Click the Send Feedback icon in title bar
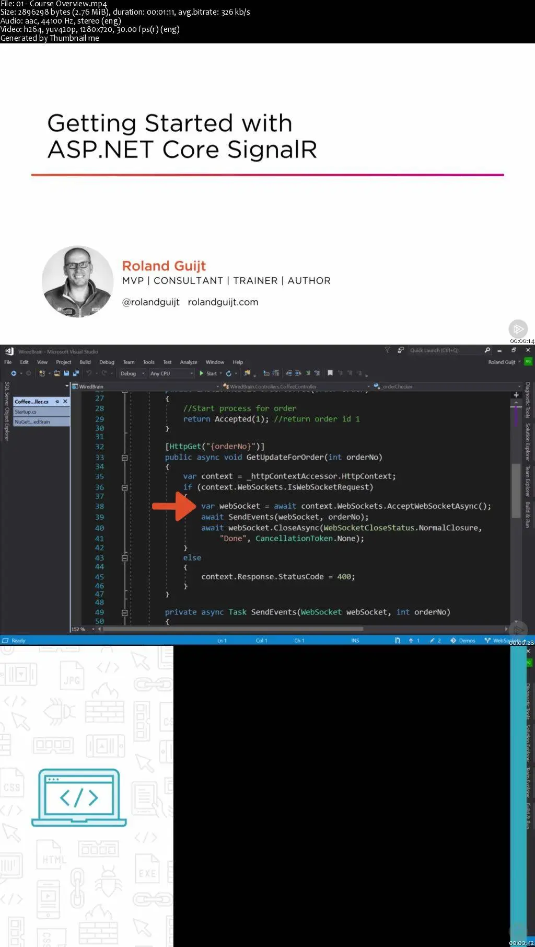This screenshot has height=947, width=535. 401,350
